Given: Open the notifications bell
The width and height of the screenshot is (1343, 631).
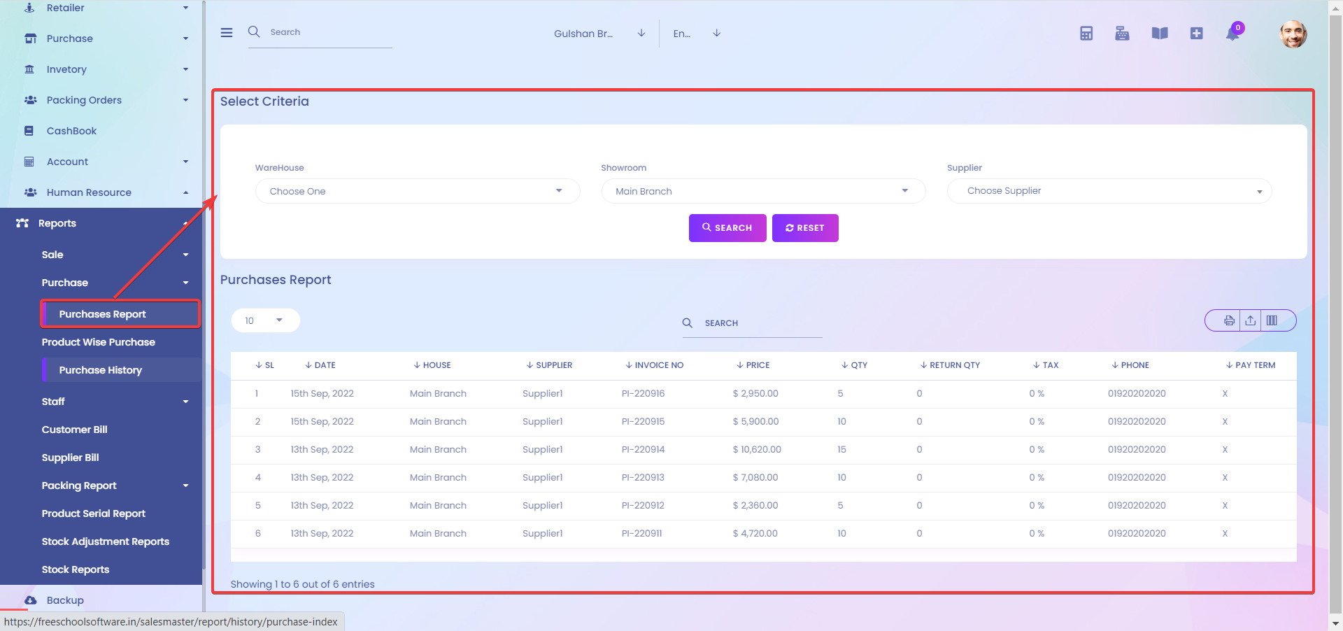Looking at the screenshot, I should pos(1232,34).
